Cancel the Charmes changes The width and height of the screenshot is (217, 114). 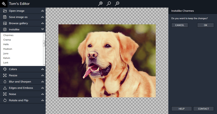(180, 25)
